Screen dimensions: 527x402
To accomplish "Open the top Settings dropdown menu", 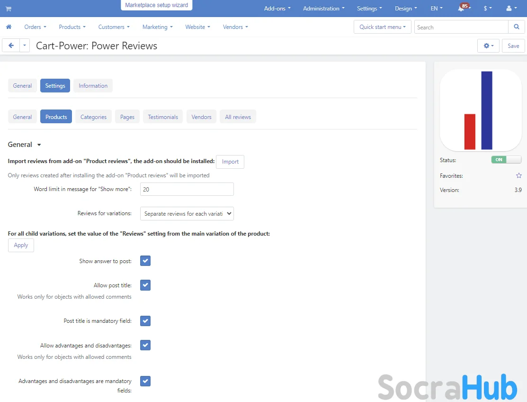I will [369, 9].
